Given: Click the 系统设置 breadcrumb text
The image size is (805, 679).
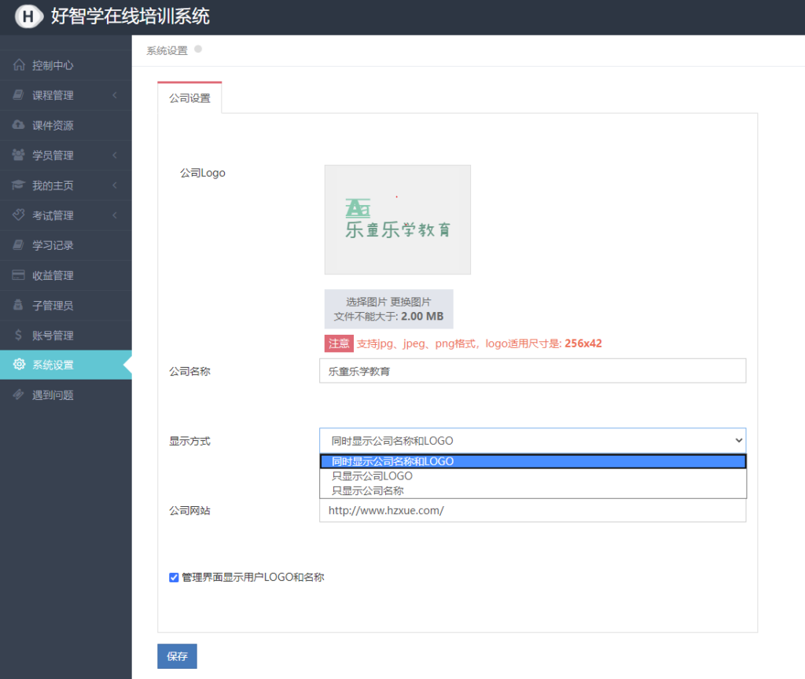Looking at the screenshot, I should click(x=167, y=50).
